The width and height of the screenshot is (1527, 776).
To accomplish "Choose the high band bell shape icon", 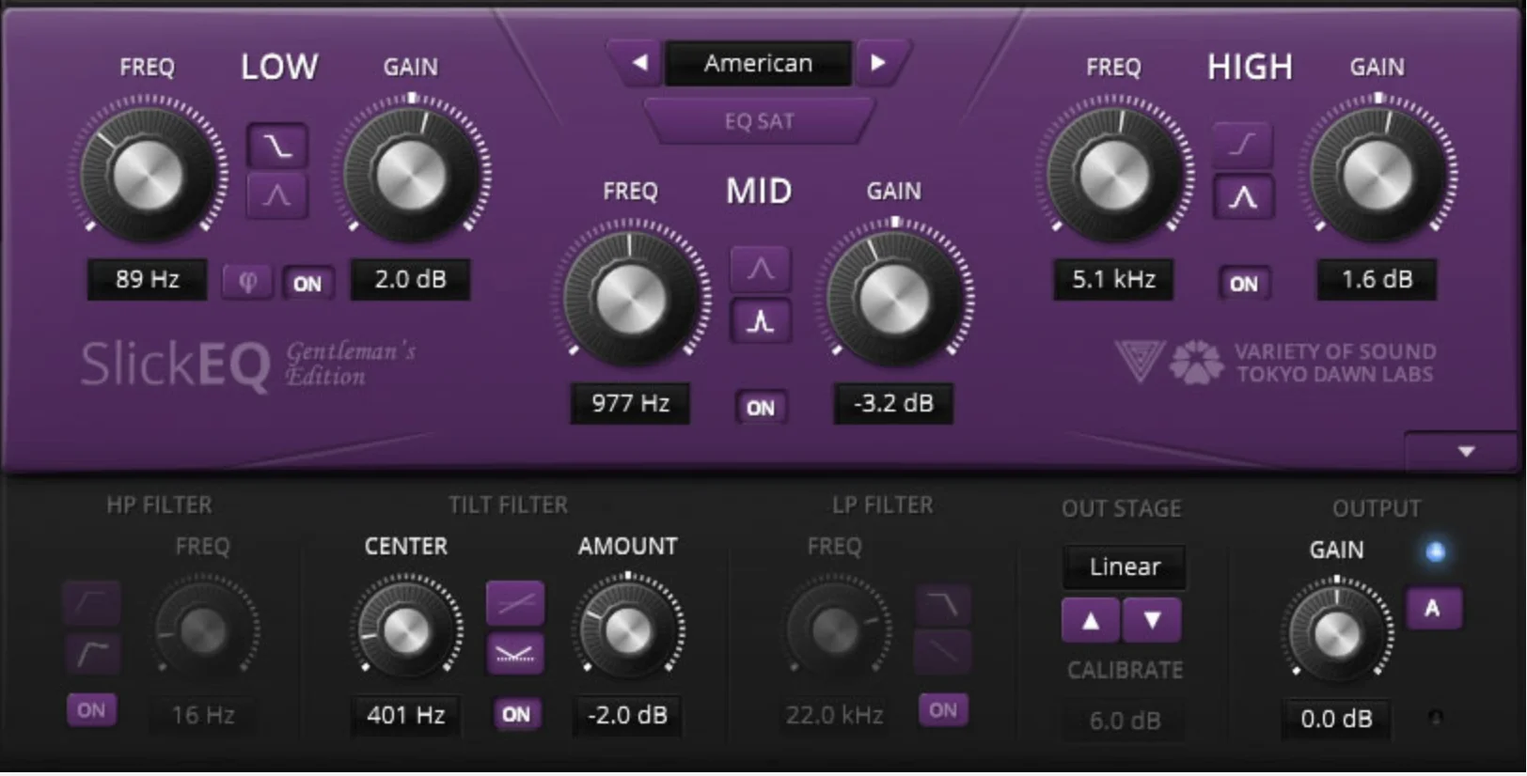I will 1242,196.
